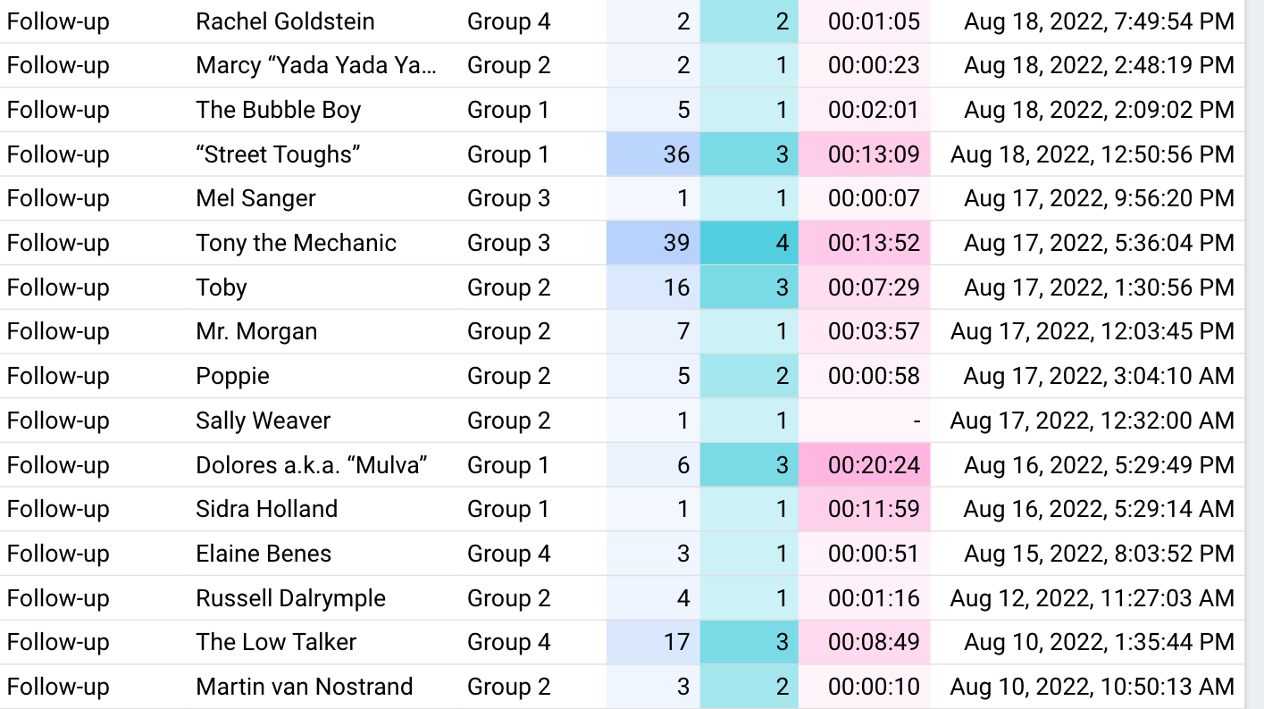Open the Elaine Benes entry

coord(264,554)
